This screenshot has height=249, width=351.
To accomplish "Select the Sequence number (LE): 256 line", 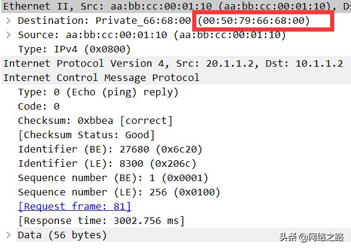I will pyautogui.click(x=119, y=192).
